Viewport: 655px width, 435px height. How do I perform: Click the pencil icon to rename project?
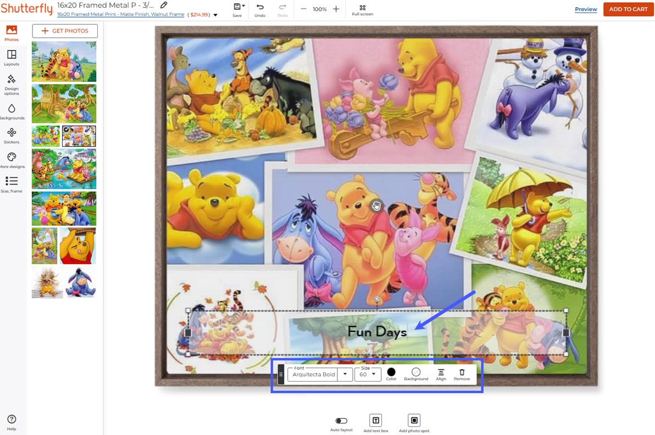(164, 5)
